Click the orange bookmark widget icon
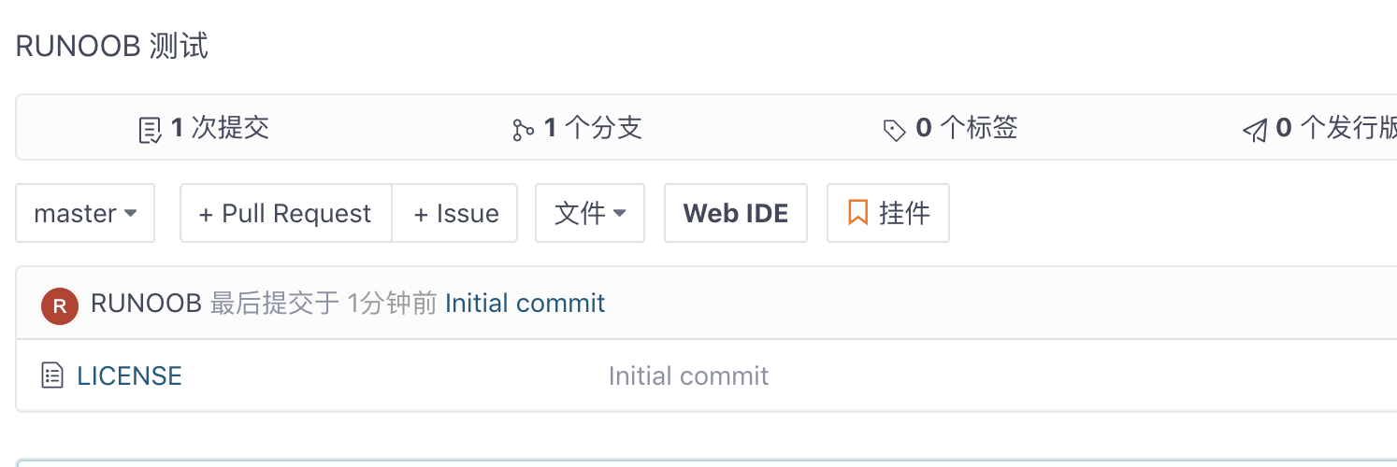Screen dimensions: 1397x467 tap(857, 213)
